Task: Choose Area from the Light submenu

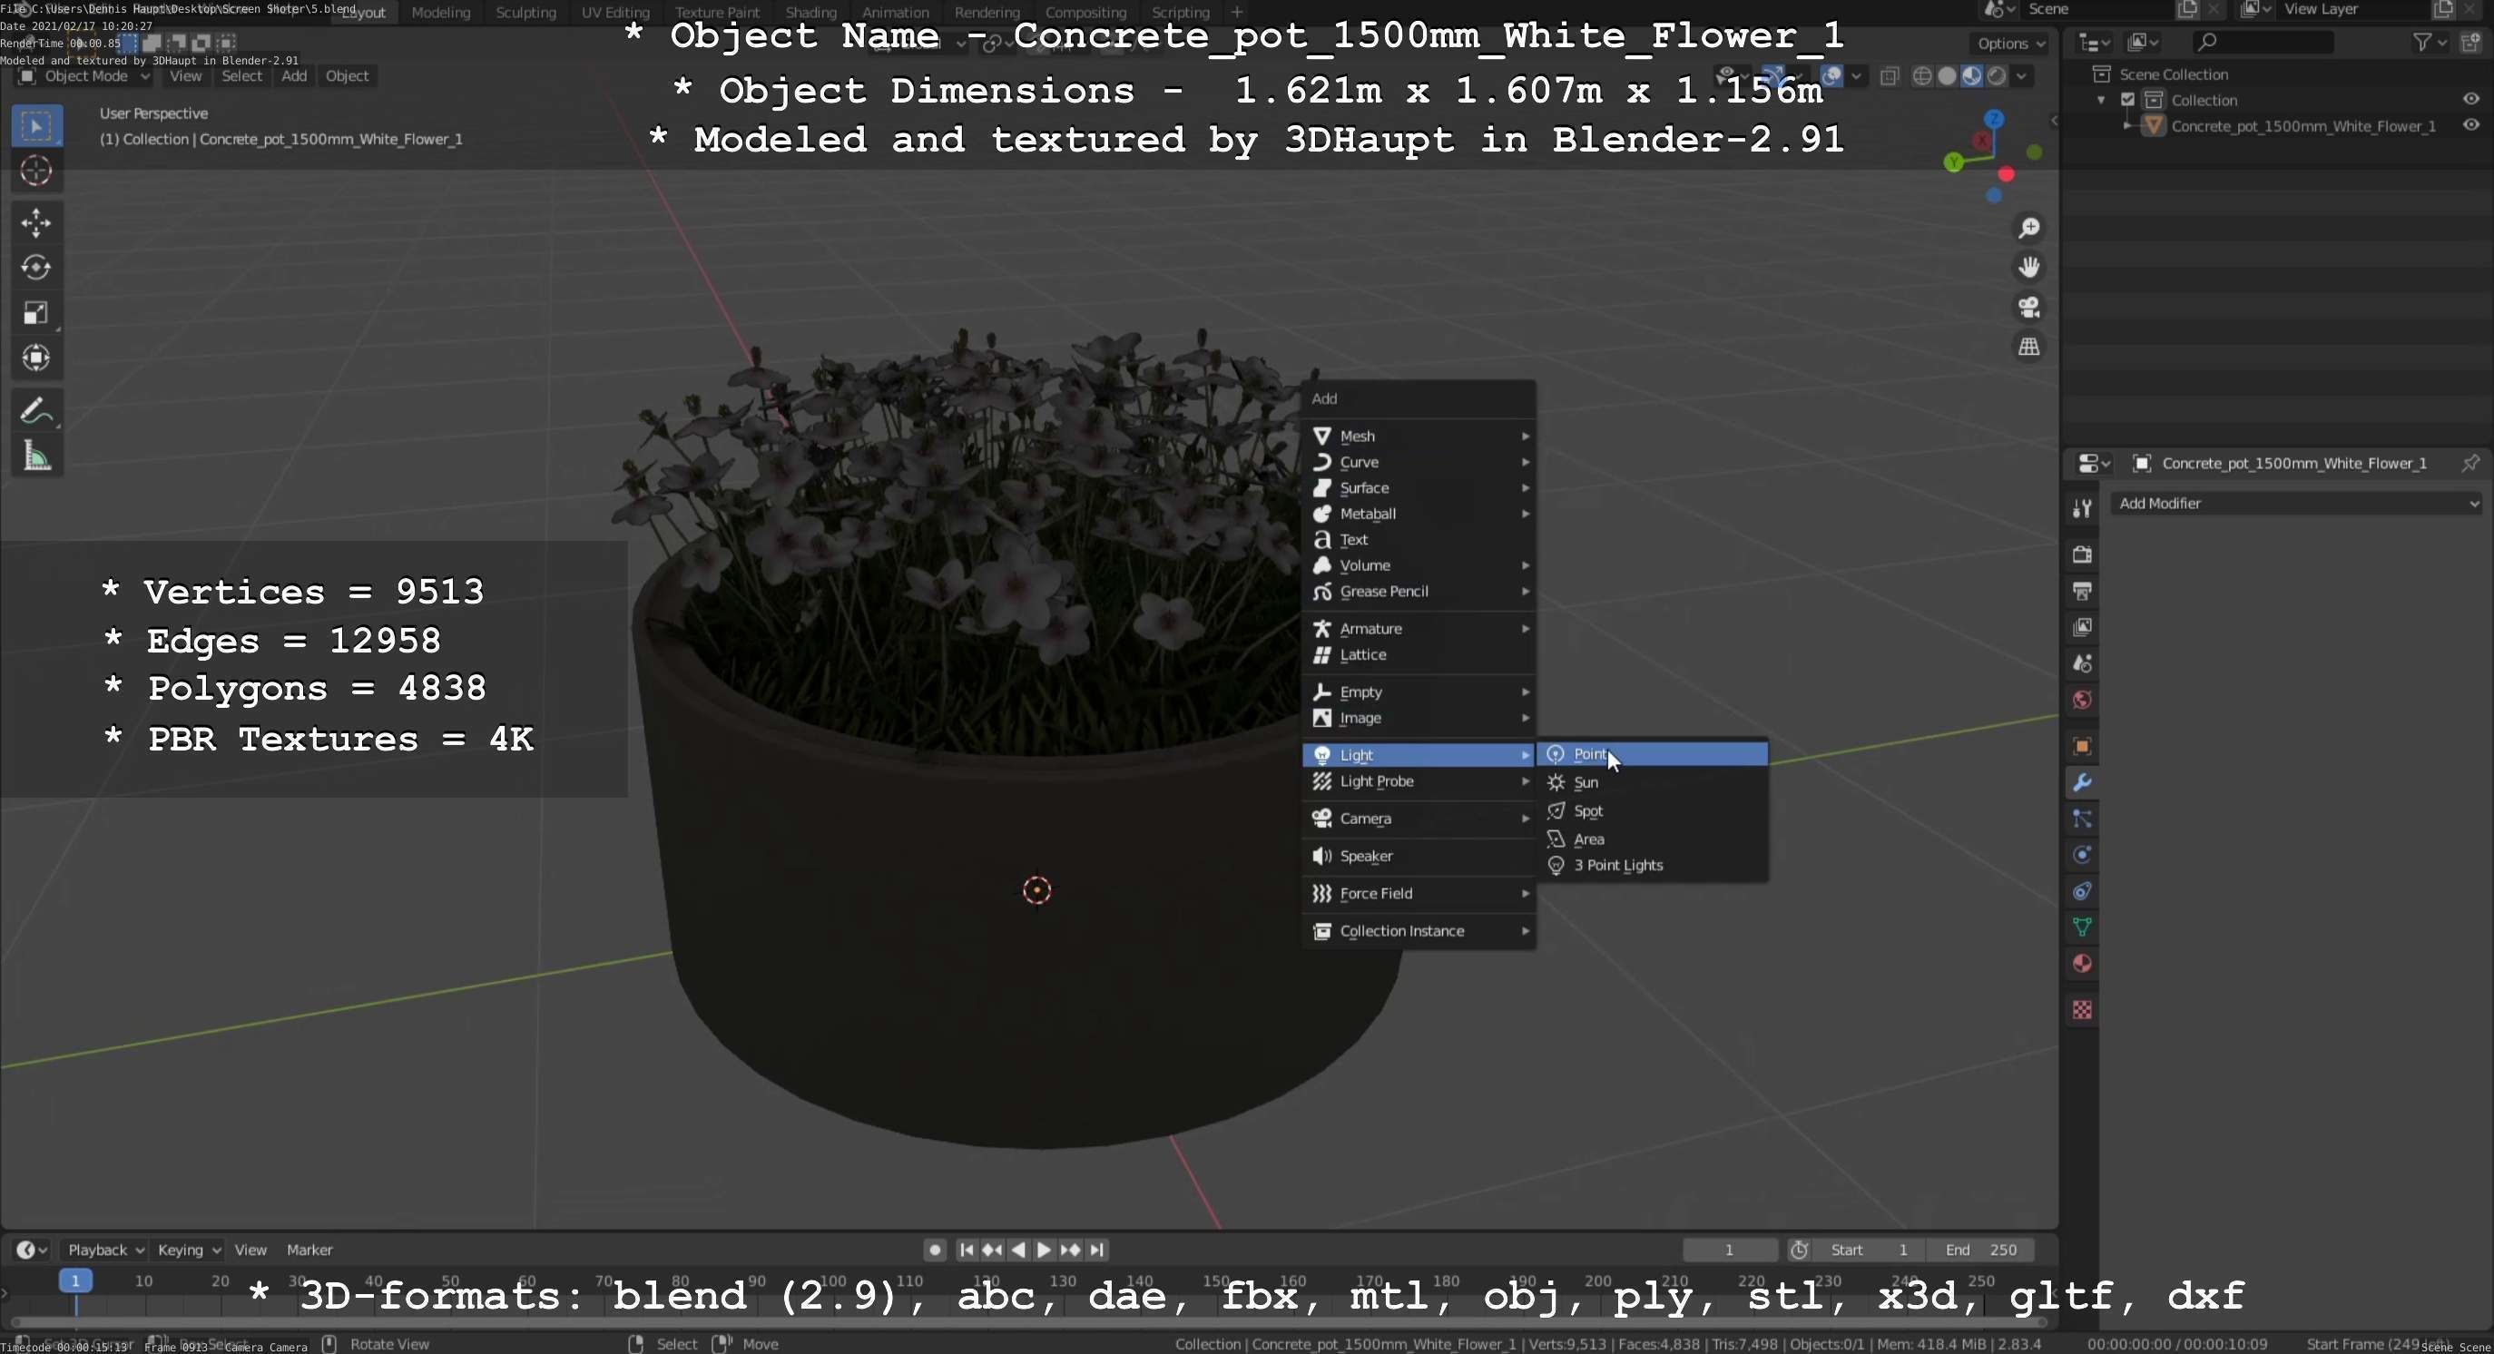Action: pyautogui.click(x=1653, y=839)
